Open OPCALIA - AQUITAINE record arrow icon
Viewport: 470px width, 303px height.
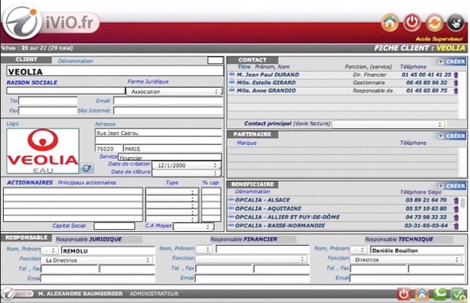(x=231, y=208)
